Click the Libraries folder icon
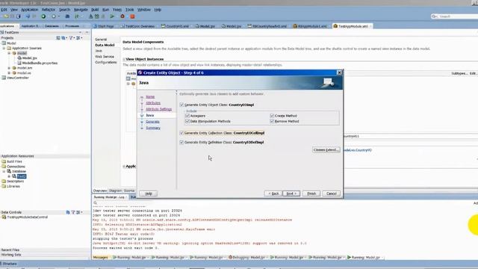478x269 pixels. click(4, 186)
